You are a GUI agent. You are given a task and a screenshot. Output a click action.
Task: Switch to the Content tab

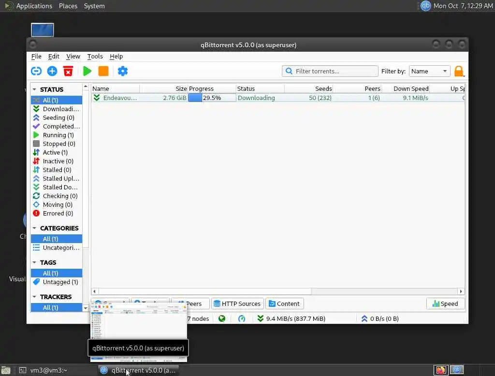click(284, 304)
